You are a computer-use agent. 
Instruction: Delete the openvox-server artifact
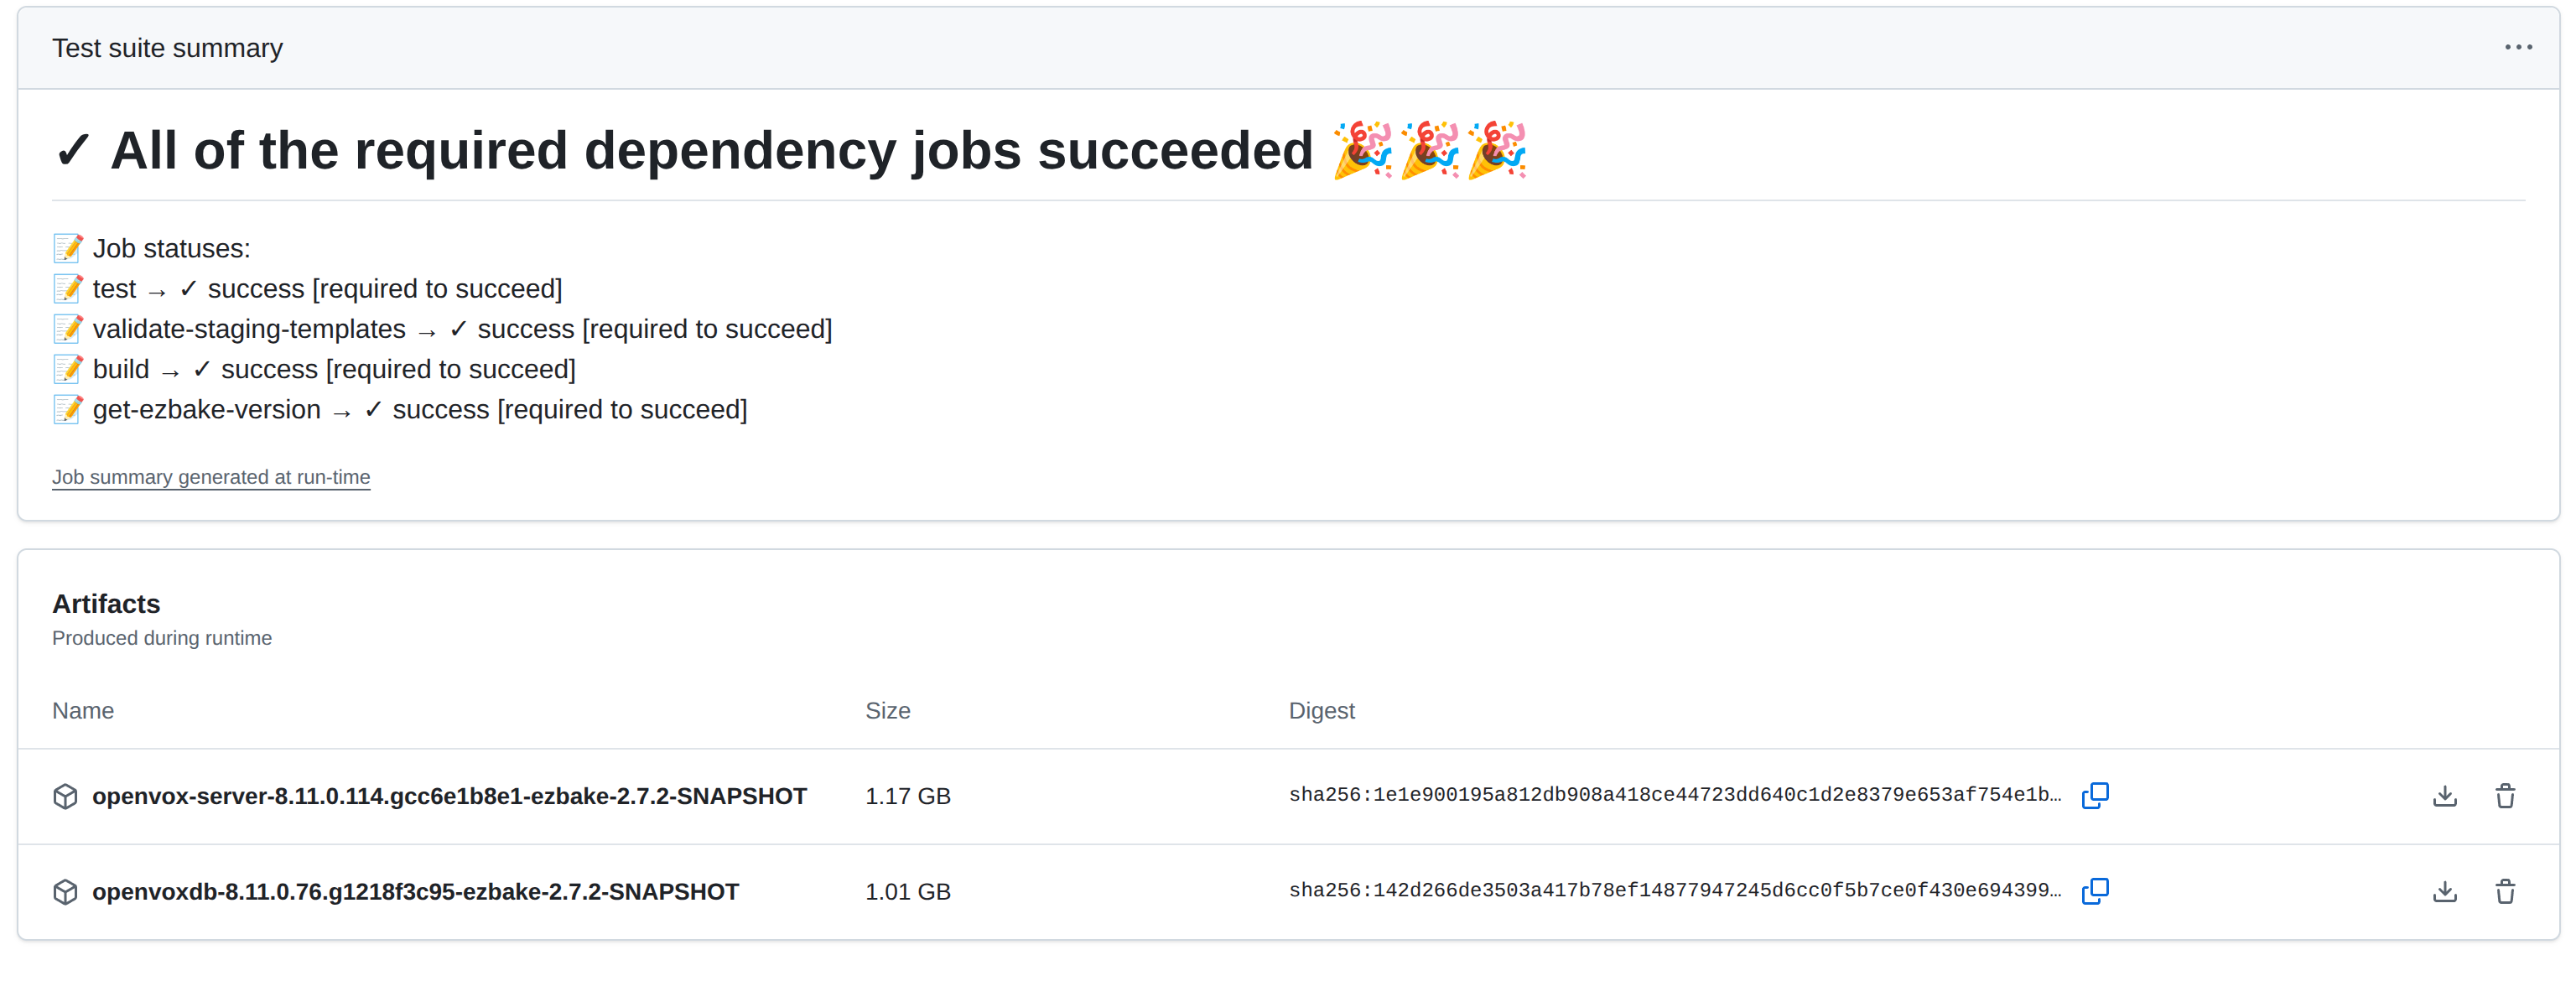point(2505,795)
